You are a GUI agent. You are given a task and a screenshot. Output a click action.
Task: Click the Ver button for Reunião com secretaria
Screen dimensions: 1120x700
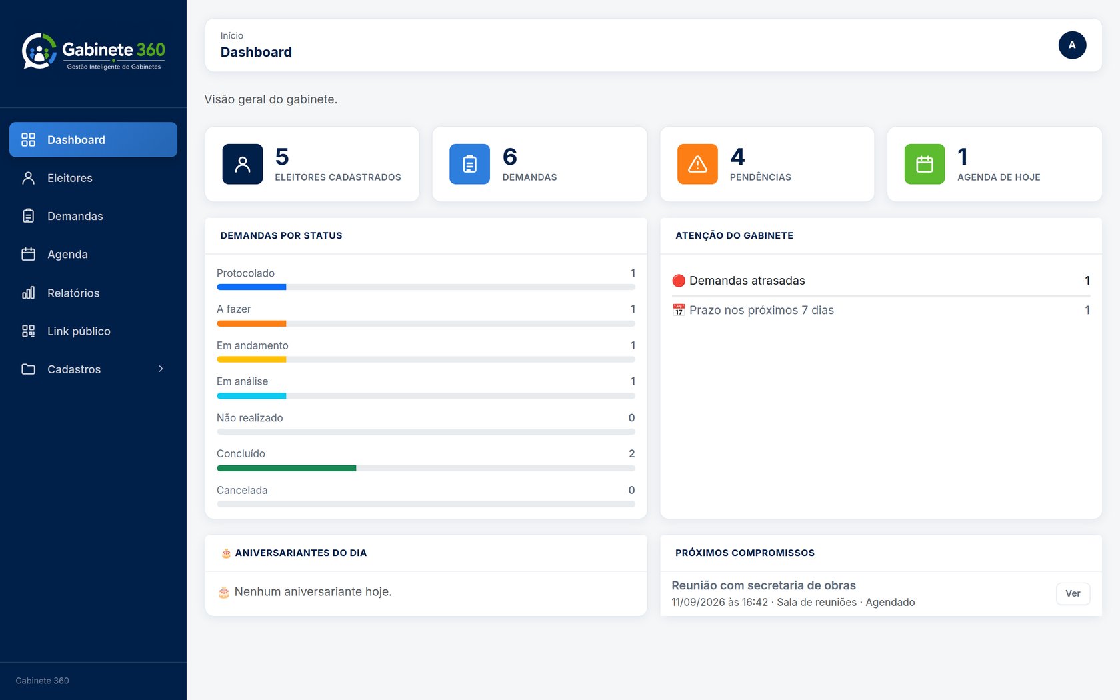1073,593
